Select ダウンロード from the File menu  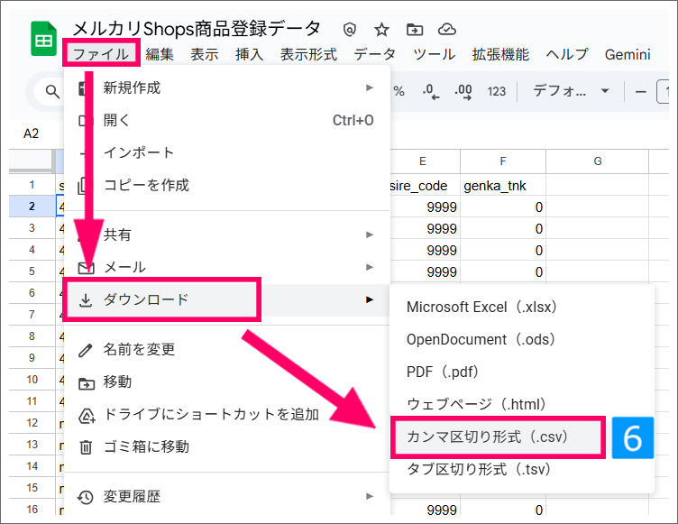pos(162,299)
